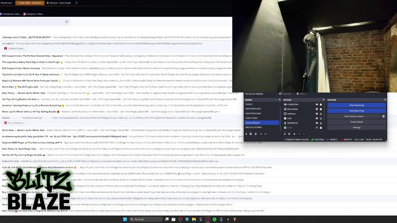
Task: Toggle visibility of MIKROFON source
Action: (x=317, y=123)
